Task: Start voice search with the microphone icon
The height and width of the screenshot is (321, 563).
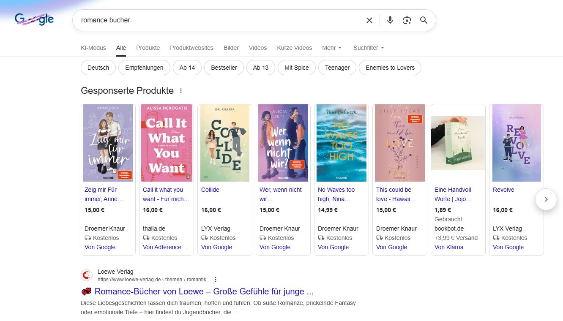Action: pos(390,20)
